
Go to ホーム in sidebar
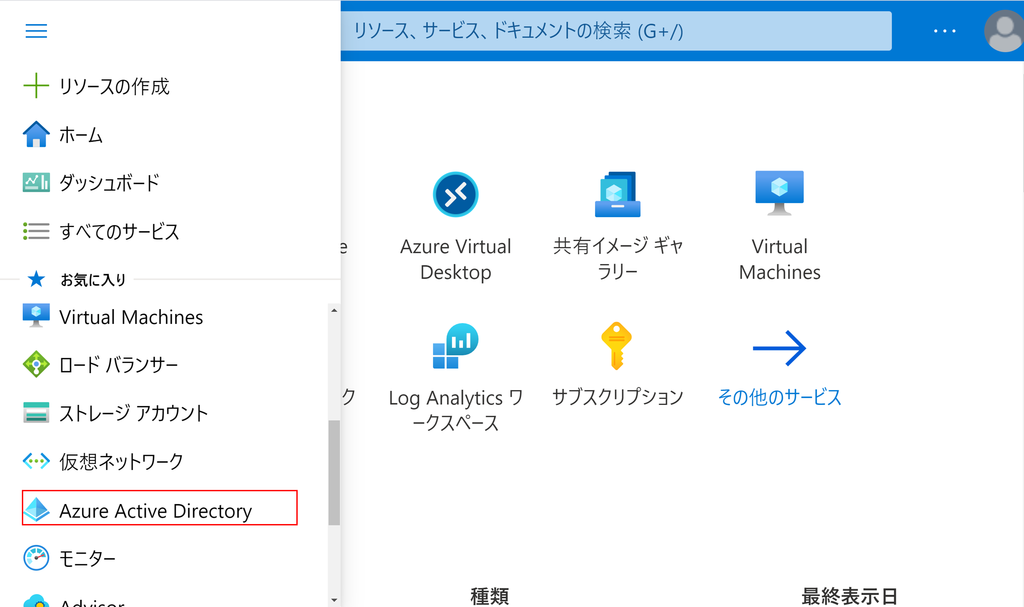(81, 135)
